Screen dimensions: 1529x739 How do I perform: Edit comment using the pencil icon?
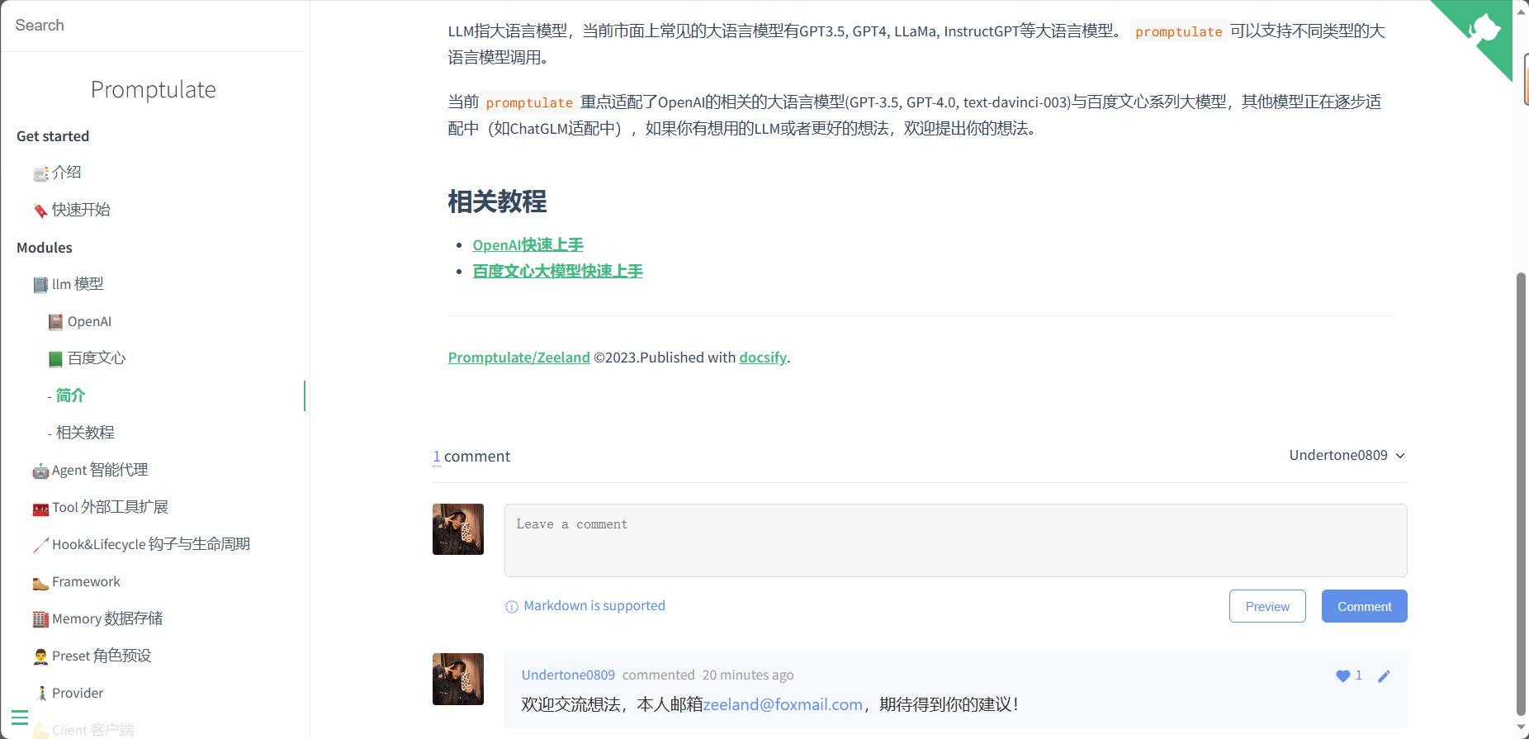pyautogui.click(x=1384, y=676)
